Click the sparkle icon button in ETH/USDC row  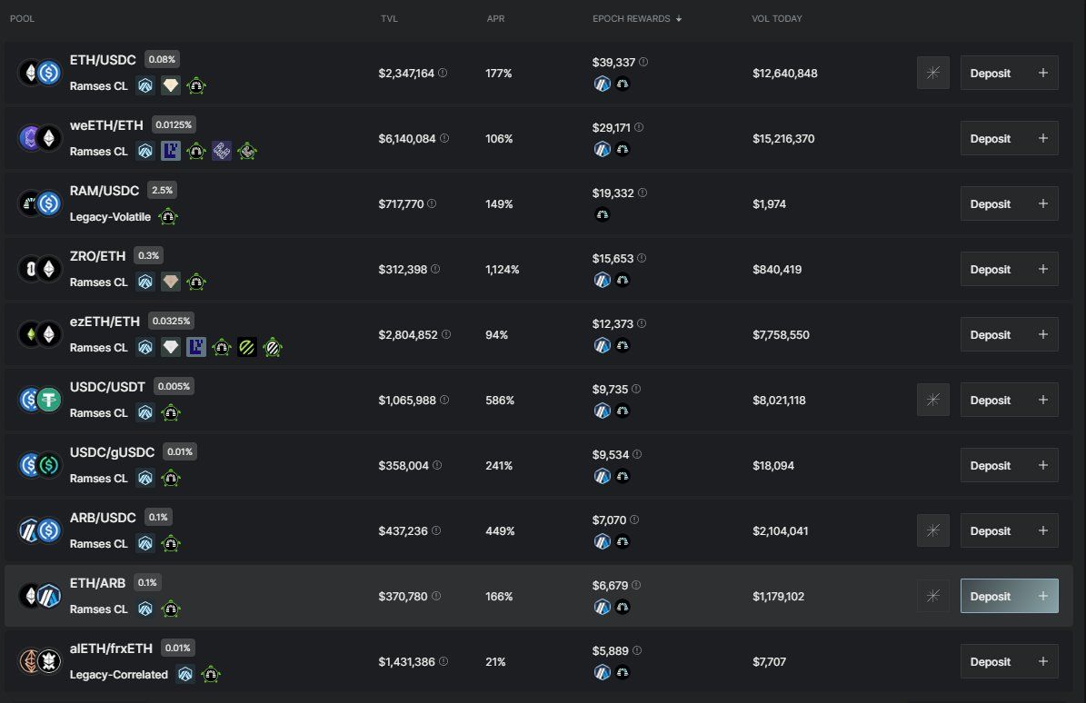932,73
